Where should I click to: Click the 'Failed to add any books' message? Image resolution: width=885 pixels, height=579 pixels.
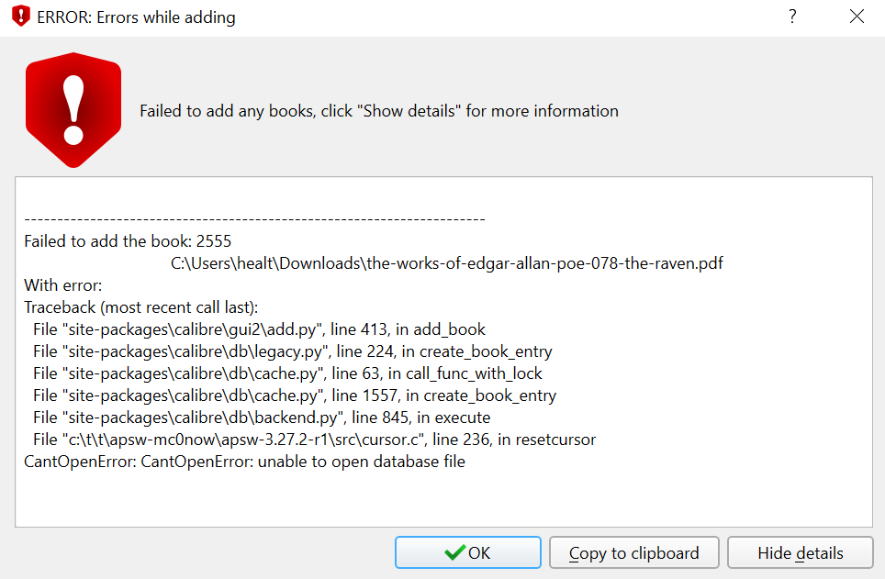378,111
